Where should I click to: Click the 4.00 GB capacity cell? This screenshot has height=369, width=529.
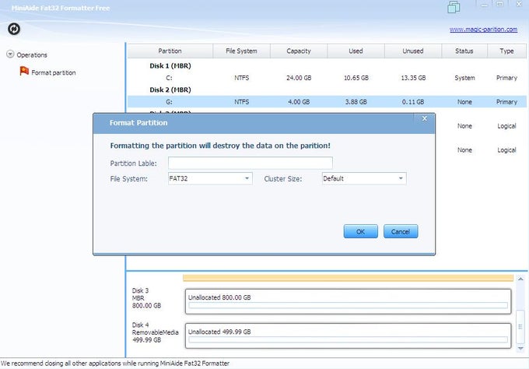coord(299,102)
